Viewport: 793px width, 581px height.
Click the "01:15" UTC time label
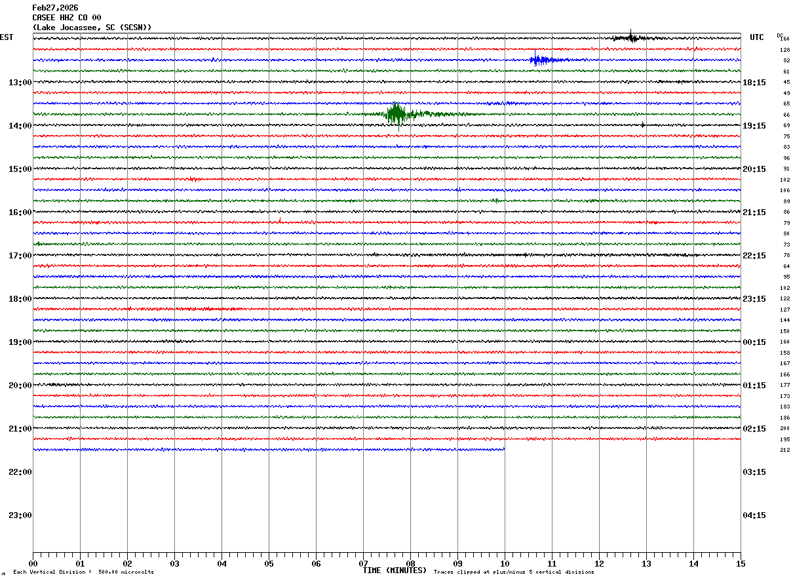(754, 385)
